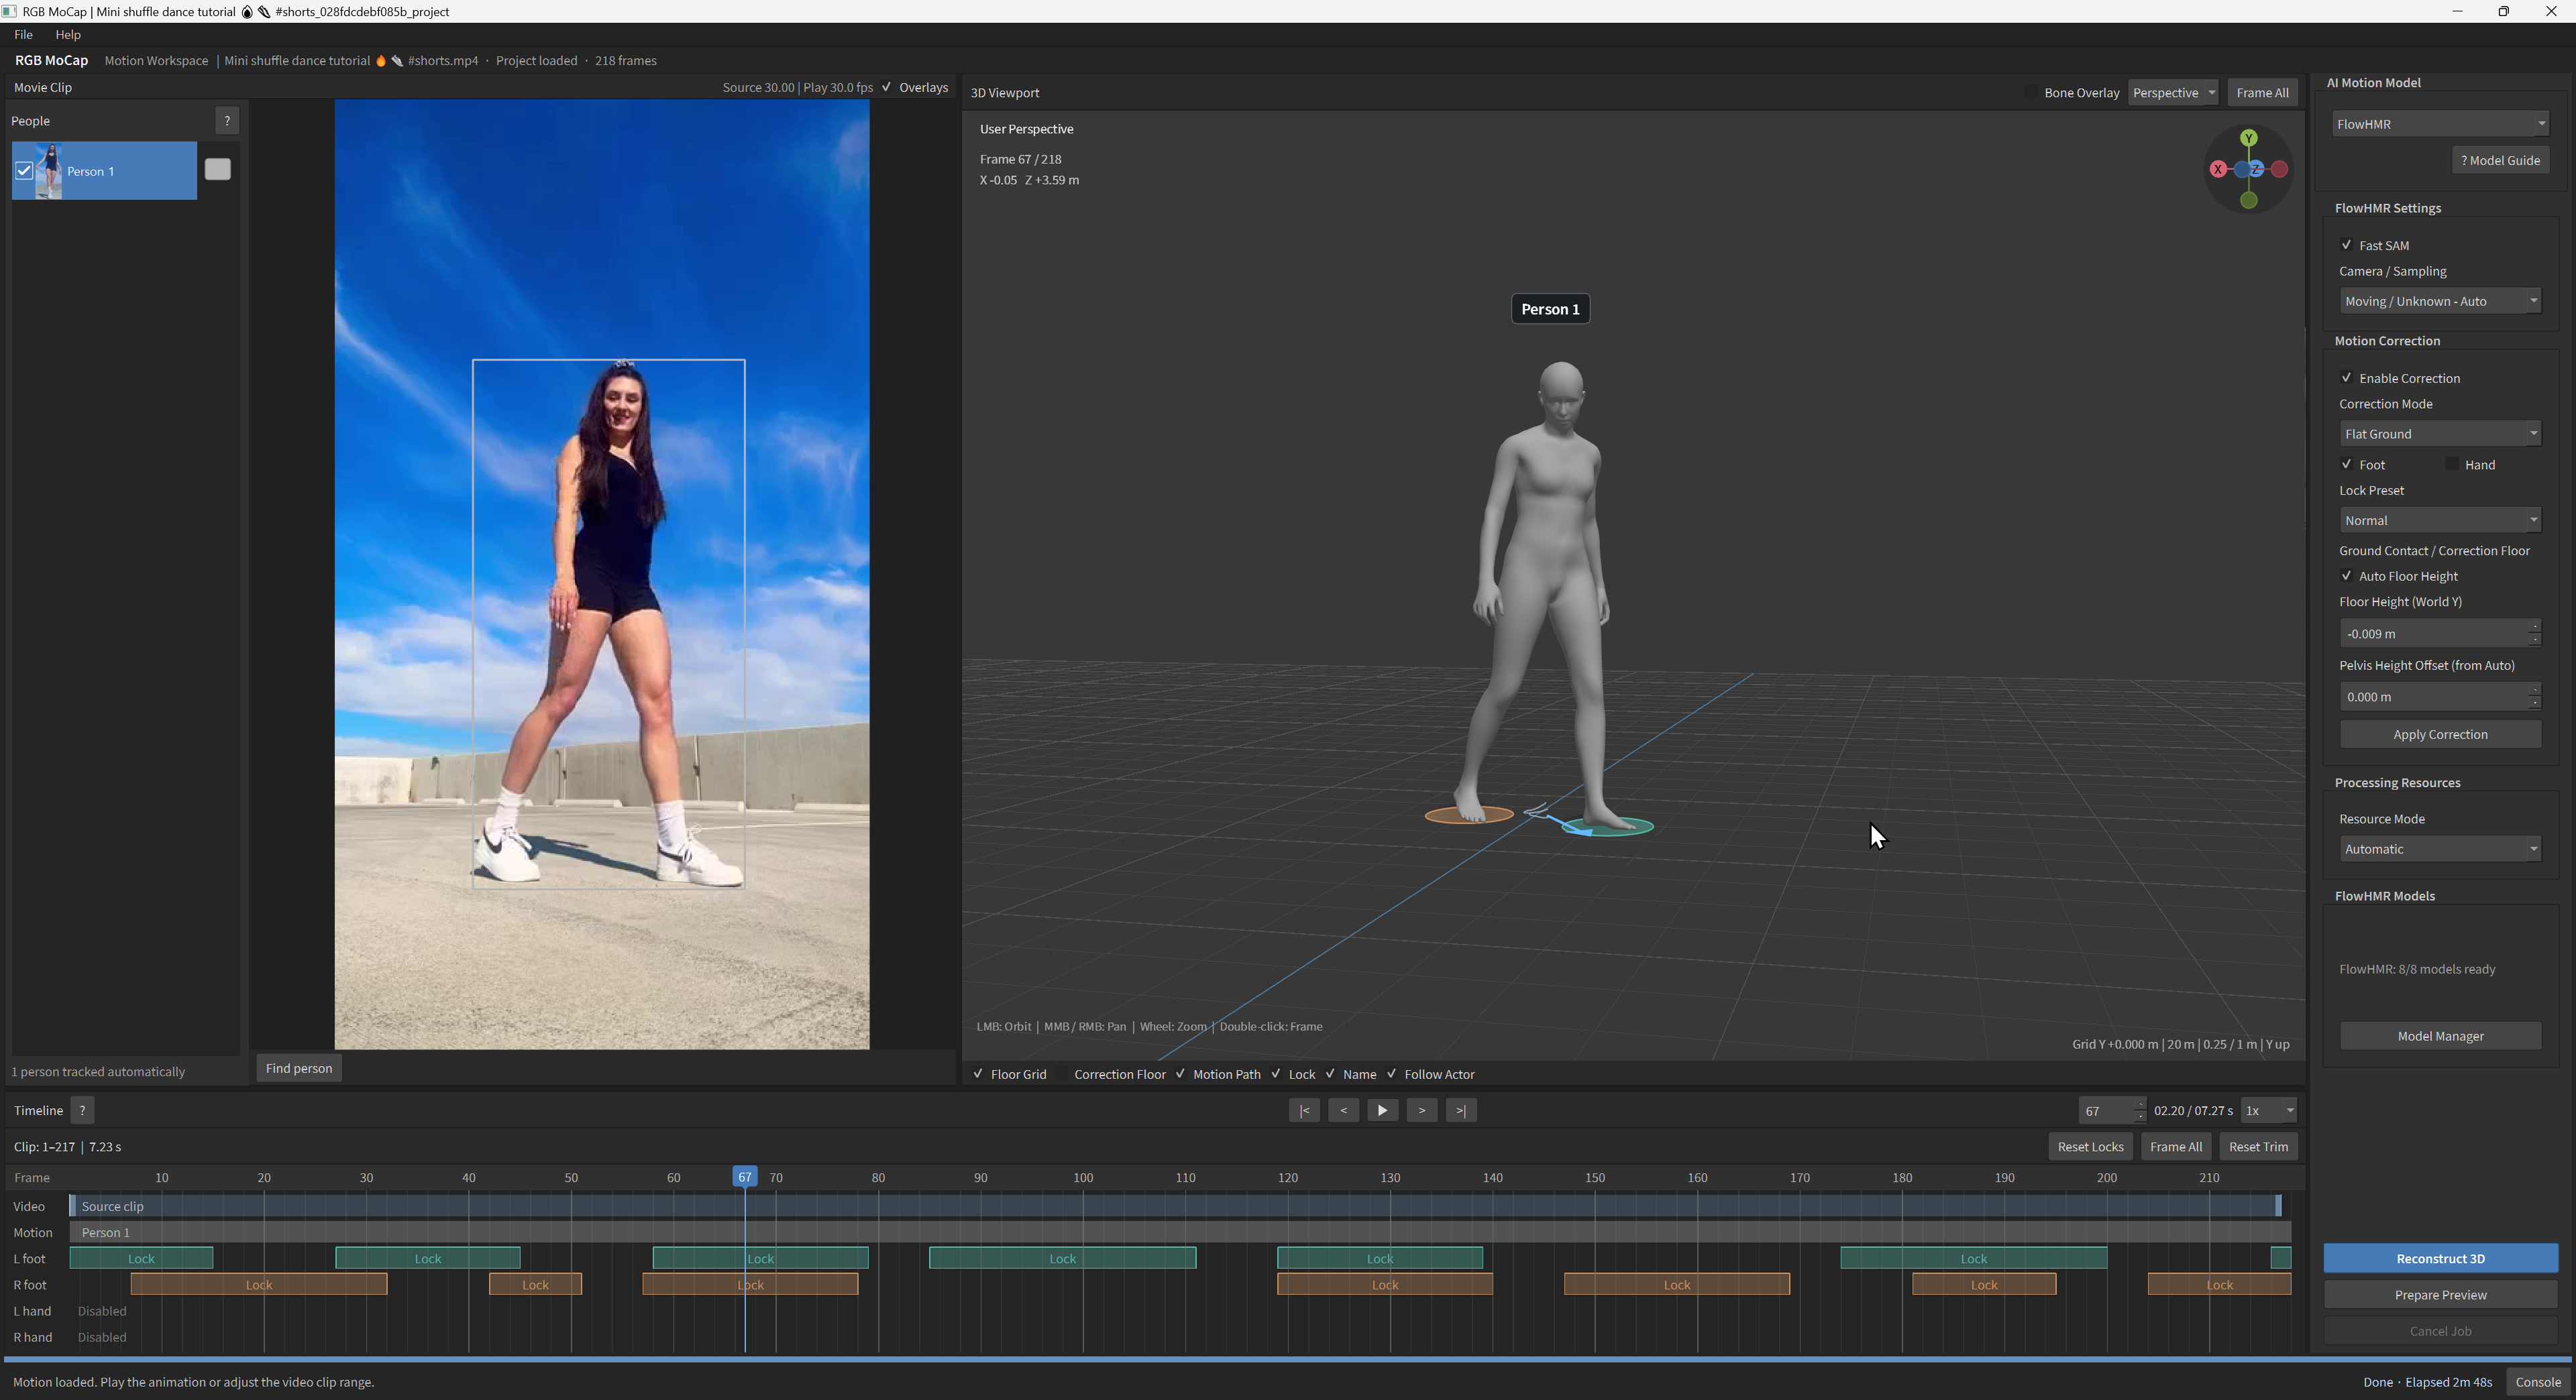
Task: Open the FlowHMR model dropdown
Action: click(2440, 124)
